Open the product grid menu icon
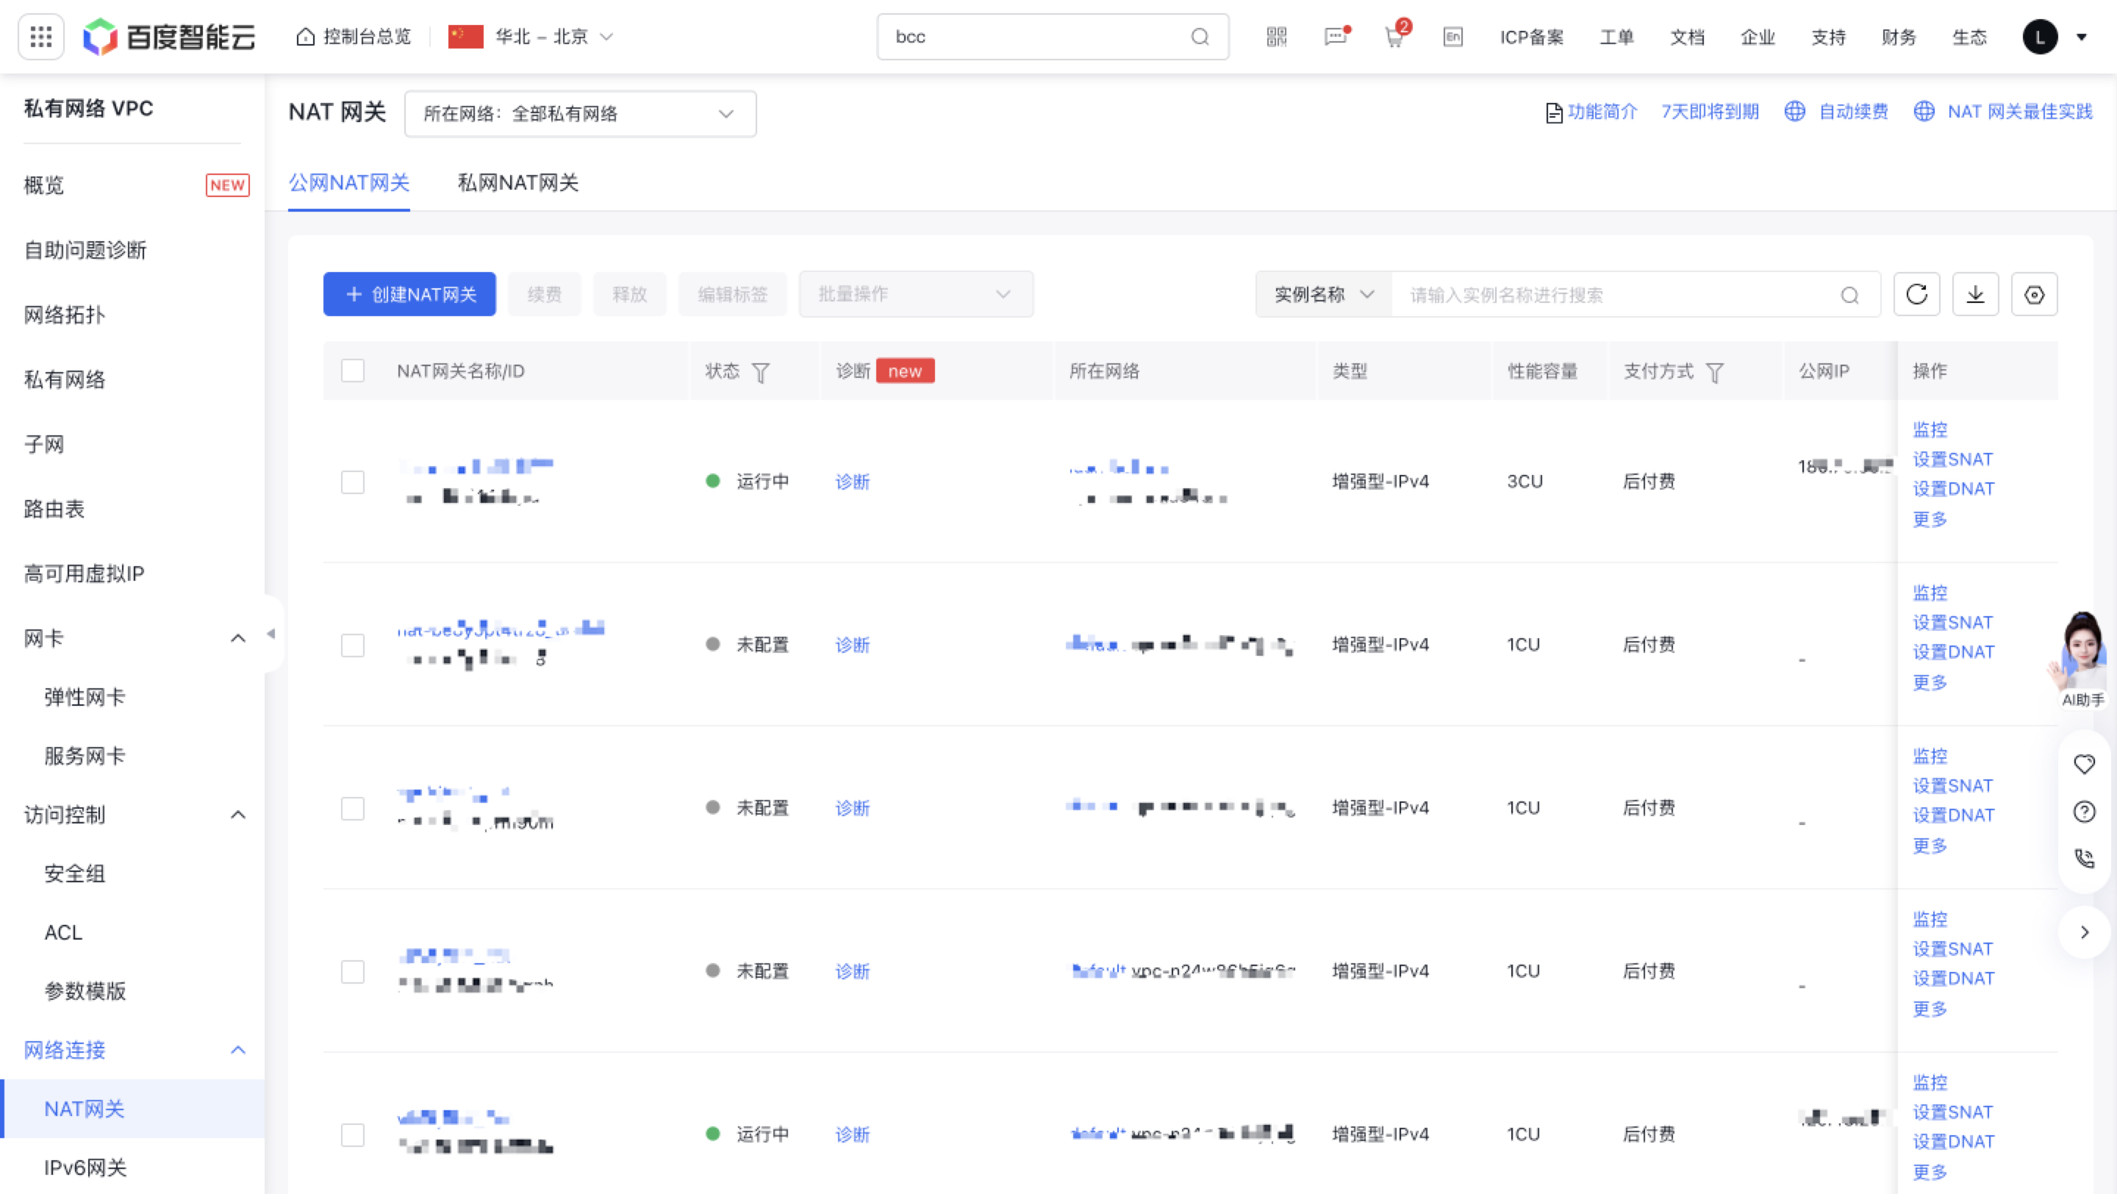The height and width of the screenshot is (1194, 2117). pyautogui.click(x=41, y=36)
